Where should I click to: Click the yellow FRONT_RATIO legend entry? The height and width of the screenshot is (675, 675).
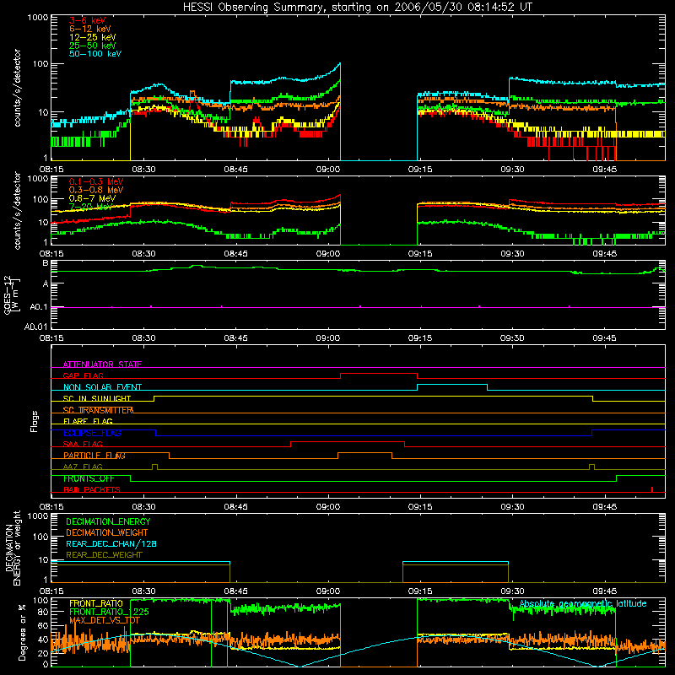tap(96, 603)
